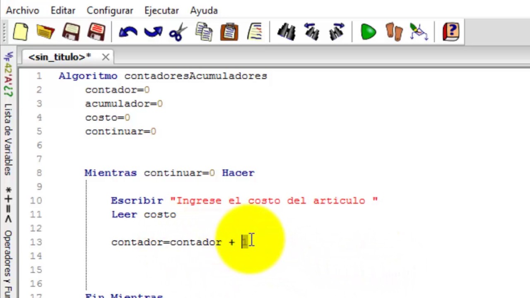The width and height of the screenshot is (530, 298).
Task: Click the Cut scissors icon
Action: click(x=178, y=32)
